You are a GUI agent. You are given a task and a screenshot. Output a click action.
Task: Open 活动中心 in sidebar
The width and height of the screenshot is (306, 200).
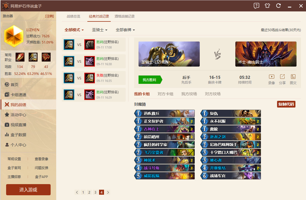28,114
